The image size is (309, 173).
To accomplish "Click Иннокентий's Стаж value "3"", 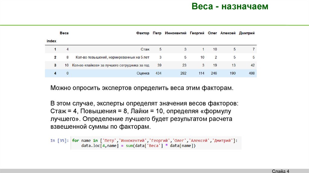I will point(185,49).
